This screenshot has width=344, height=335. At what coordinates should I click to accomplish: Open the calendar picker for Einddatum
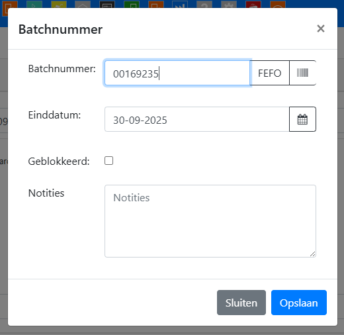point(302,119)
